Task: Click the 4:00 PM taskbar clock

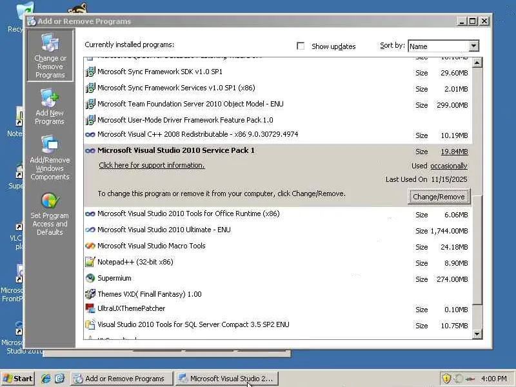Action: 493,379
